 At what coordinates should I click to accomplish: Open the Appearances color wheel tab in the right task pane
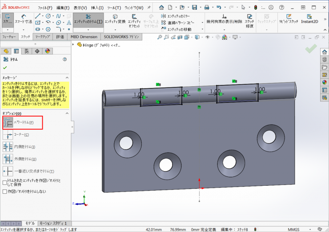click(x=325, y=82)
